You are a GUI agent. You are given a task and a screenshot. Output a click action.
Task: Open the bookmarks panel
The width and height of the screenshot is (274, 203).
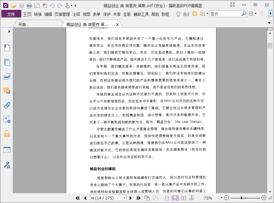pos(7,48)
